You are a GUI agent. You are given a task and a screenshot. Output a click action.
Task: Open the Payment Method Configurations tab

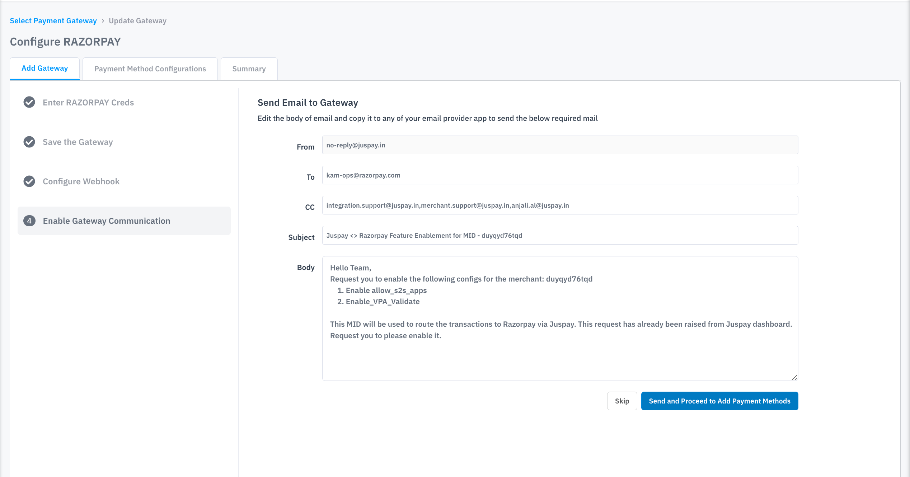point(150,69)
